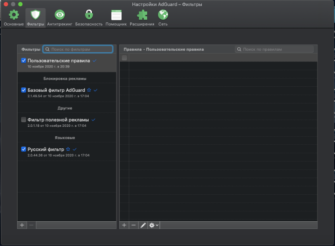
Task: Open the Основные settings gear tab
Action: [x=14, y=17]
